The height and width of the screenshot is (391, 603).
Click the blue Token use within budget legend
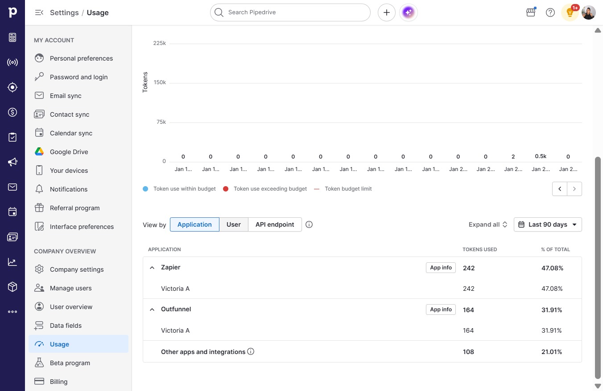(179, 189)
